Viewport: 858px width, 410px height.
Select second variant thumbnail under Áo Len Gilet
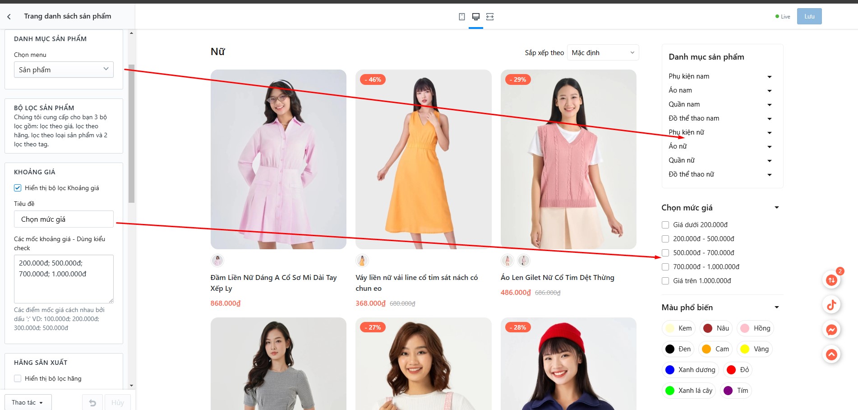(524, 261)
